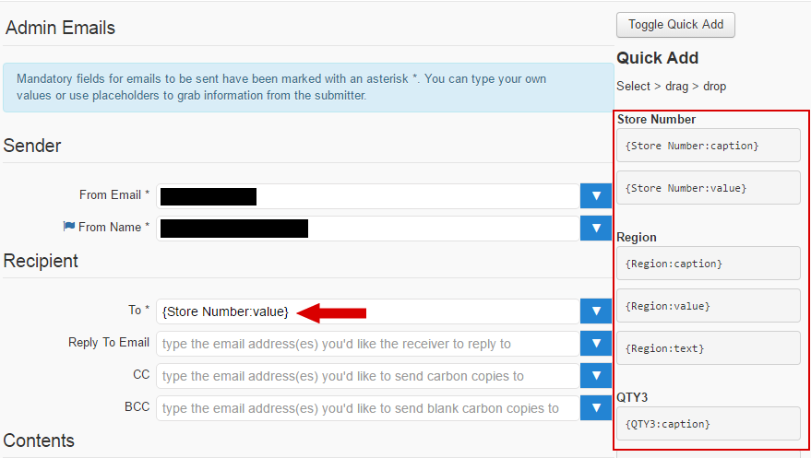Focus the From Name input field
The width and height of the screenshot is (811, 458).
point(368,229)
